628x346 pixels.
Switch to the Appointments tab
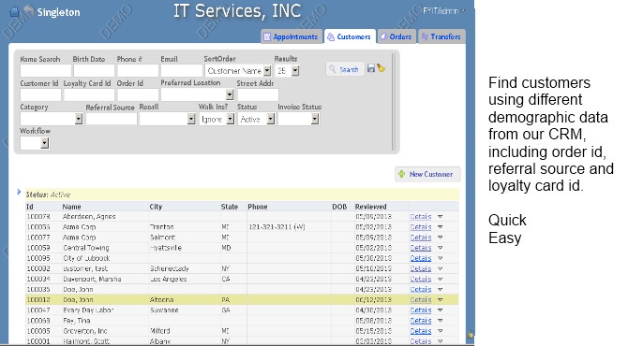pos(292,36)
